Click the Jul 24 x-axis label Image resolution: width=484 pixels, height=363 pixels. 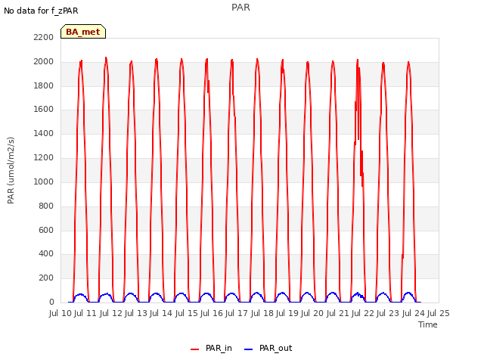(x=414, y=313)
